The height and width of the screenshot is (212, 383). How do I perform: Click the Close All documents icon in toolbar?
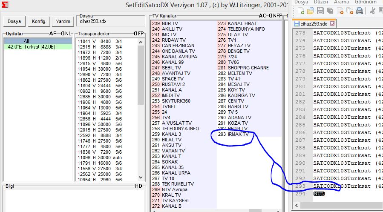pos(350,11)
